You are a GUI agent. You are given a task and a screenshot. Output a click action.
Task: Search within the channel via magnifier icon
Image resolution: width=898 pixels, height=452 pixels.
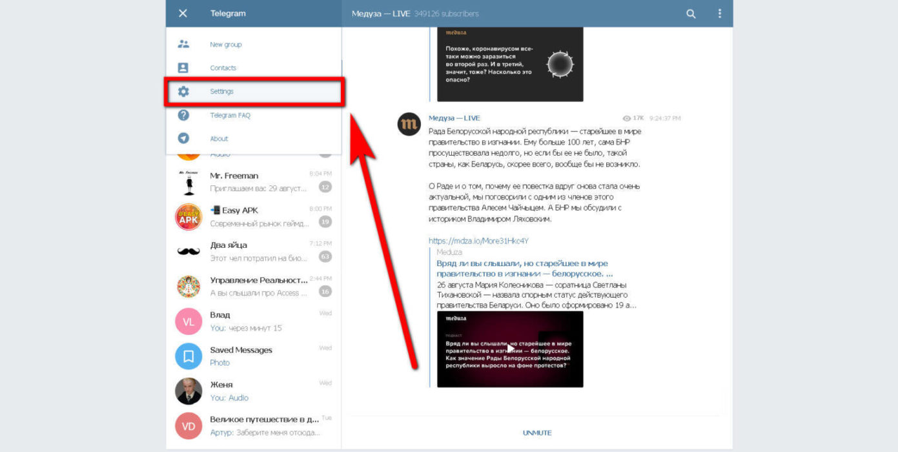click(691, 14)
